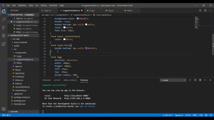The height and width of the screenshot is (120, 214).
Task: Click the Open Changes icon in editor toolbar
Action: tap(200, 10)
